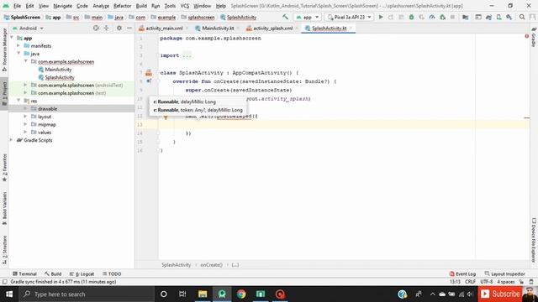Click in the Windows search box
Image resolution: width=538 pixels, height=302 pixels.
click(x=87, y=294)
